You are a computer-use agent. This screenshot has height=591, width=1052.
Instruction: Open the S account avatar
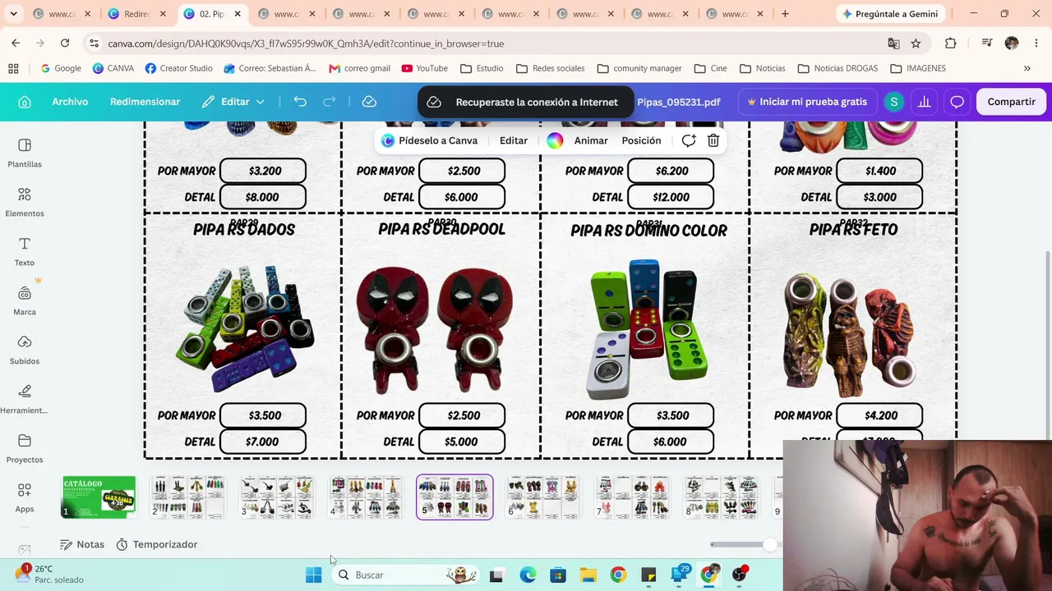893,102
